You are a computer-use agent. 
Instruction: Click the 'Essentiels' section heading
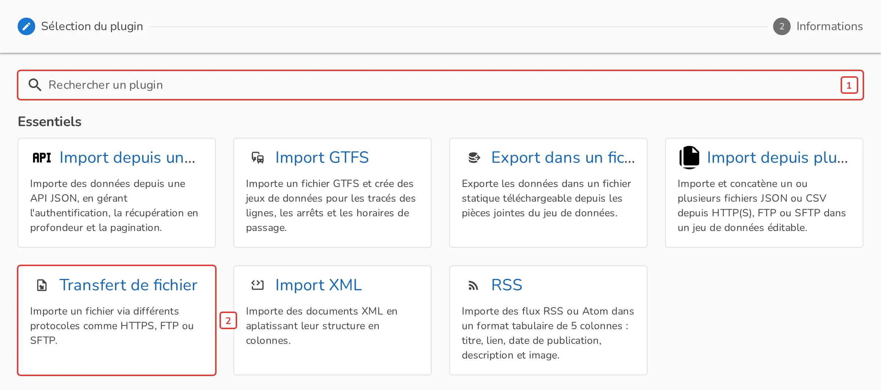[50, 122]
